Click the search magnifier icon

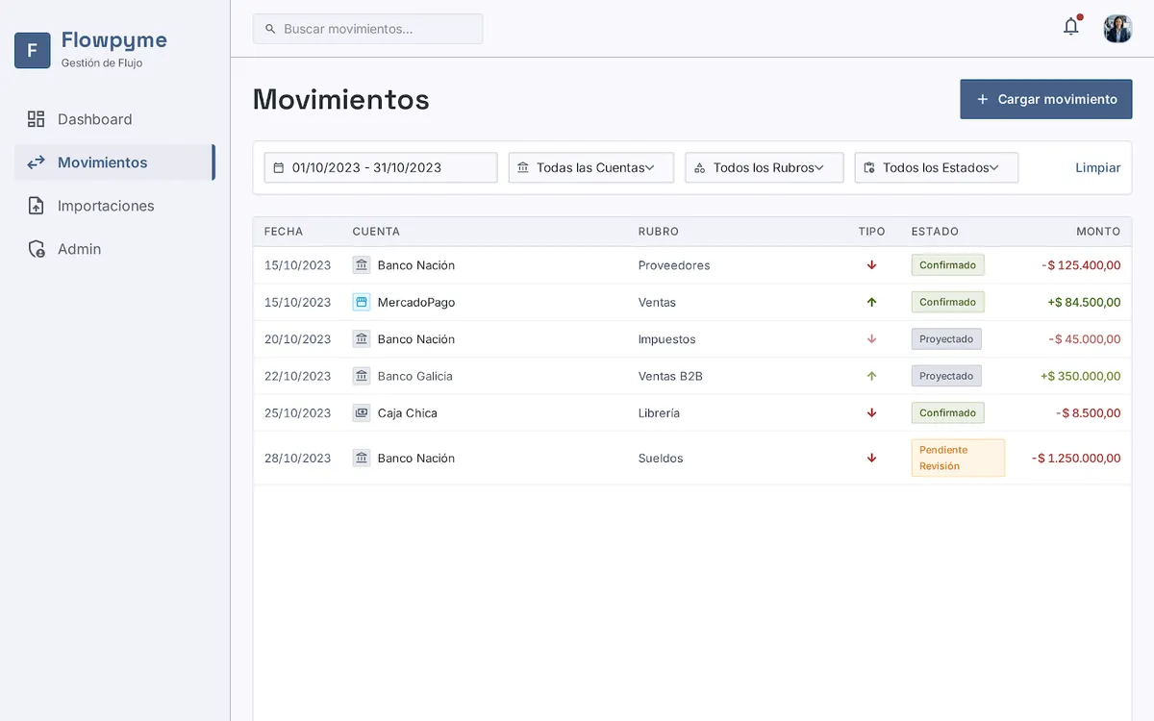(x=270, y=29)
